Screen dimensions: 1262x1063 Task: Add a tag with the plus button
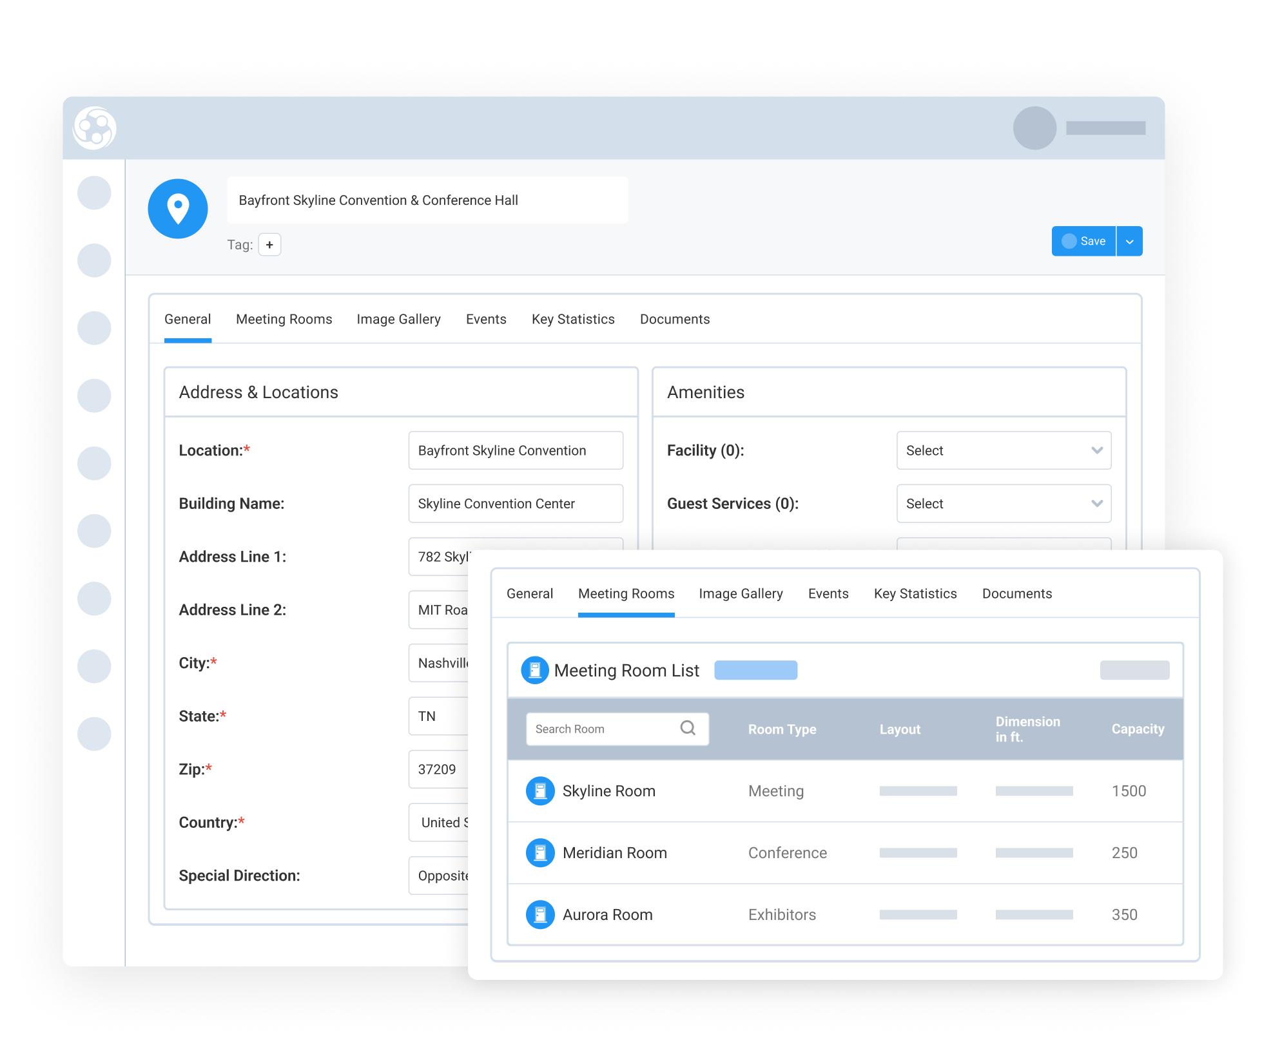pyautogui.click(x=269, y=244)
